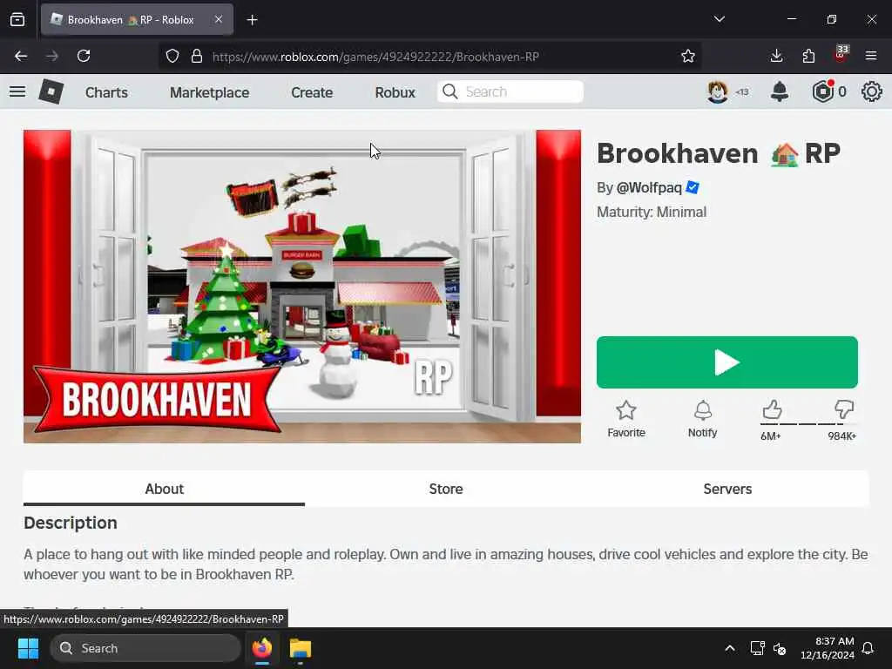Open the Charts page

(106, 92)
